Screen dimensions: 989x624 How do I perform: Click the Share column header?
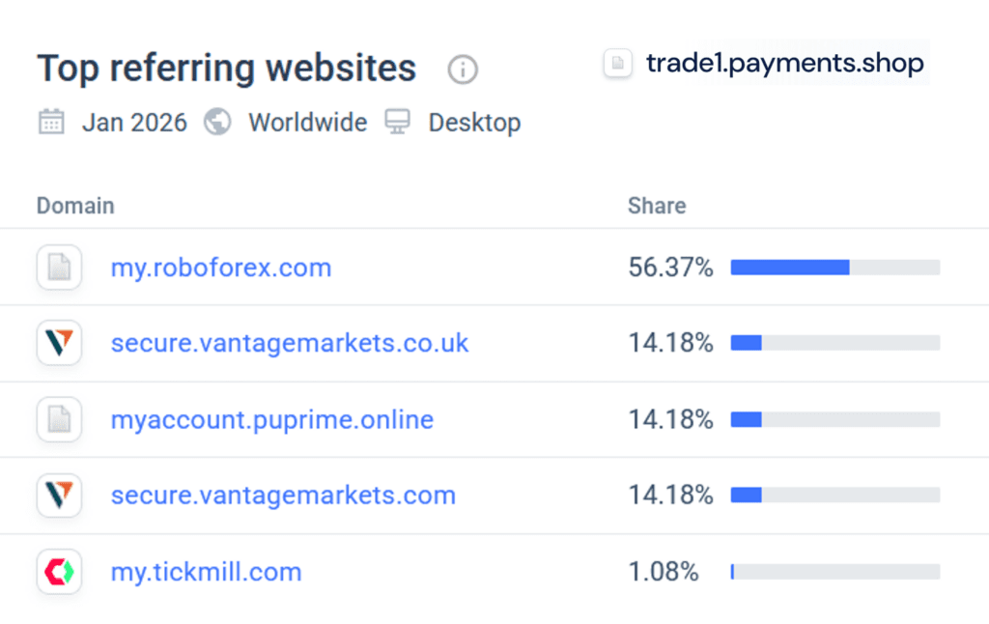point(657,206)
